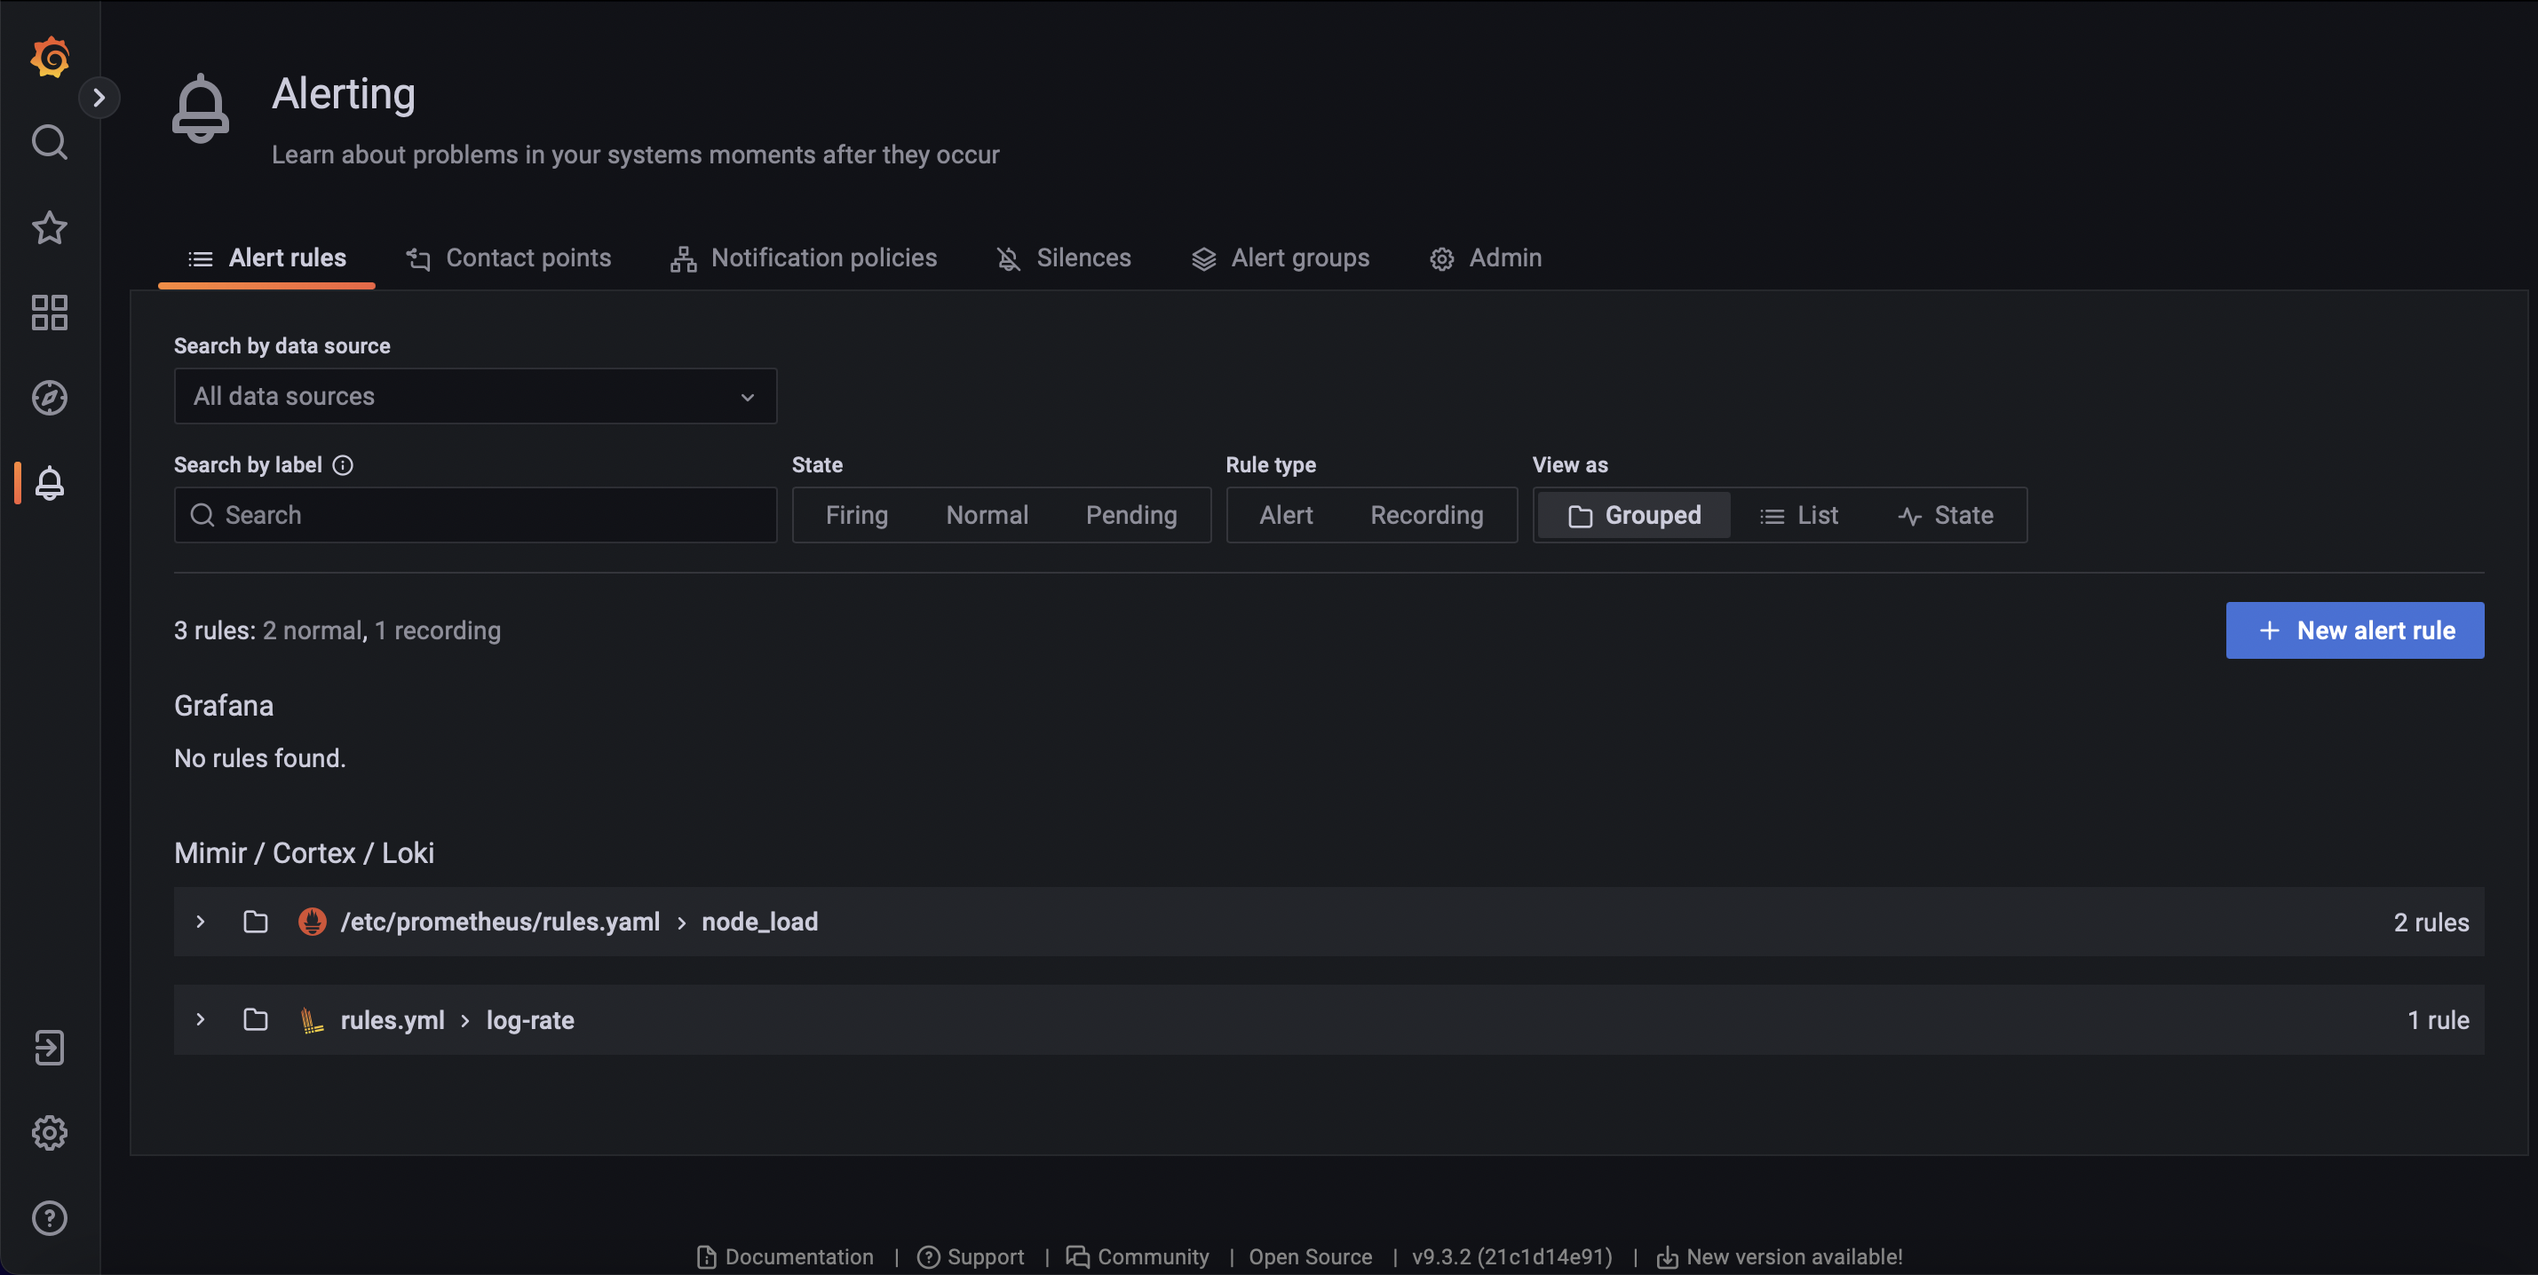Click the dashboards grid icon in sidebar
Screen dimensions: 2538x1275
point(49,314)
